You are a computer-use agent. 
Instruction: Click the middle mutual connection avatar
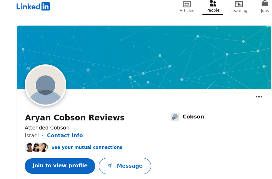pos(36,147)
